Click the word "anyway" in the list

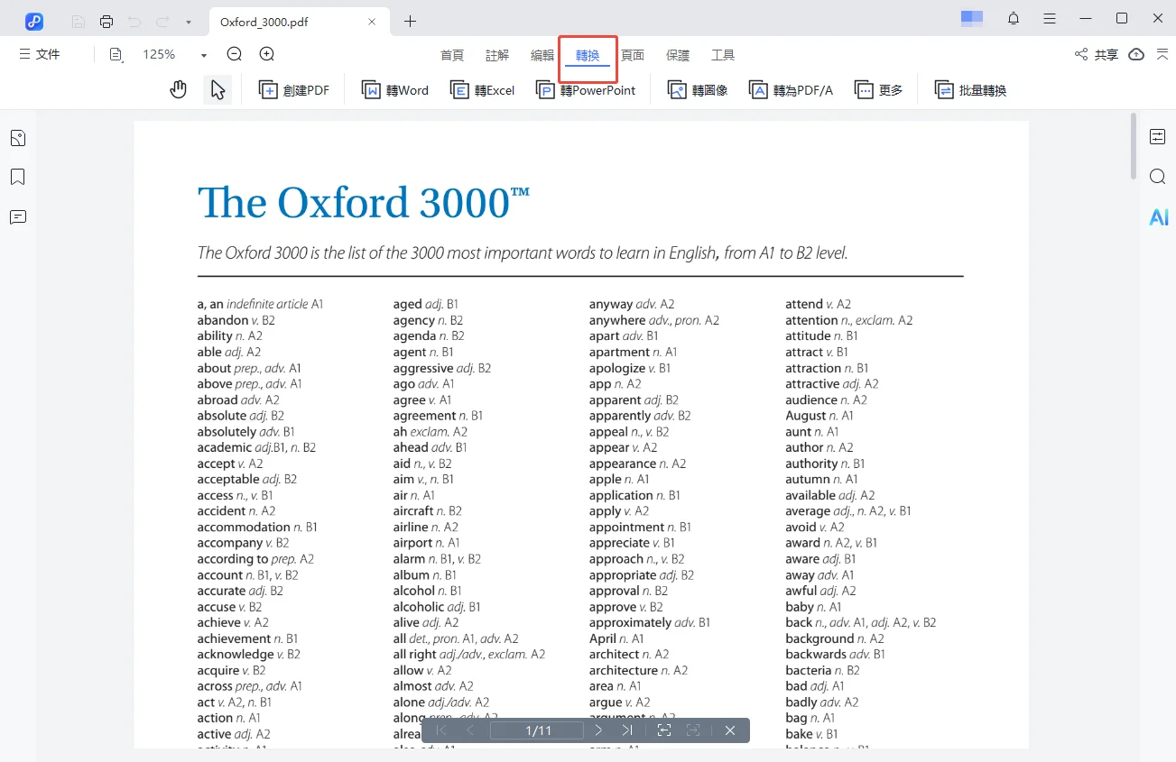tap(611, 304)
